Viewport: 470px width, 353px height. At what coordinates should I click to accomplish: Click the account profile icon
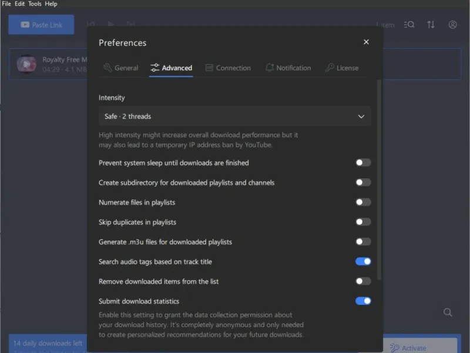coord(452,25)
